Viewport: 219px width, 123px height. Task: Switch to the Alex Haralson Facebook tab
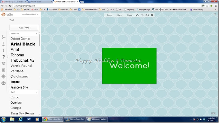pyautogui.click(x=40, y=2)
